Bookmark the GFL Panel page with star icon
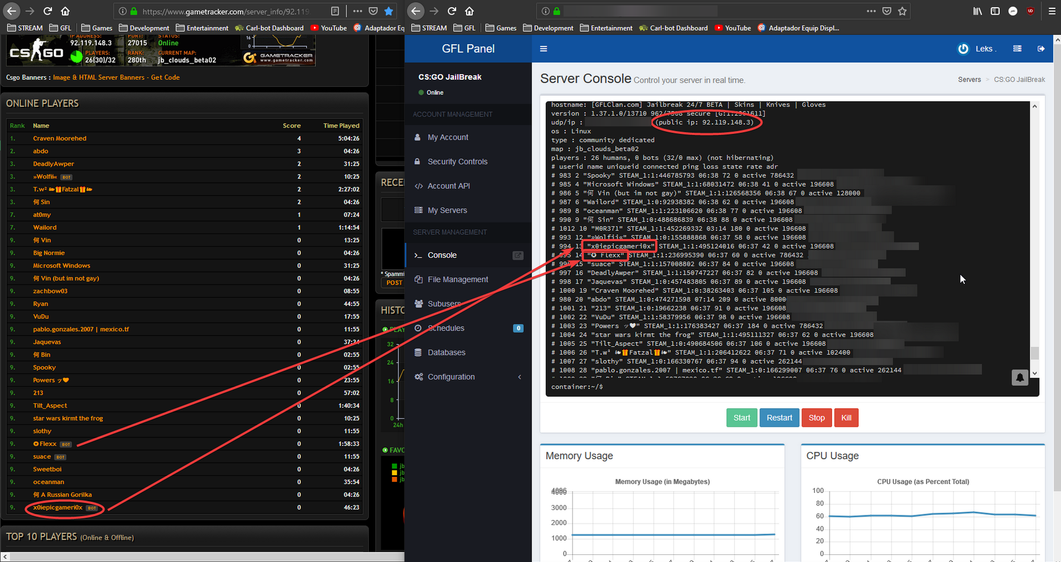This screenshot has width=1061, height=562. [902, 11]
